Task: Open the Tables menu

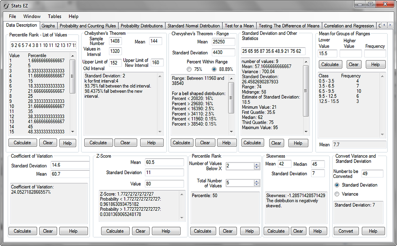Action: coord(55,17)
